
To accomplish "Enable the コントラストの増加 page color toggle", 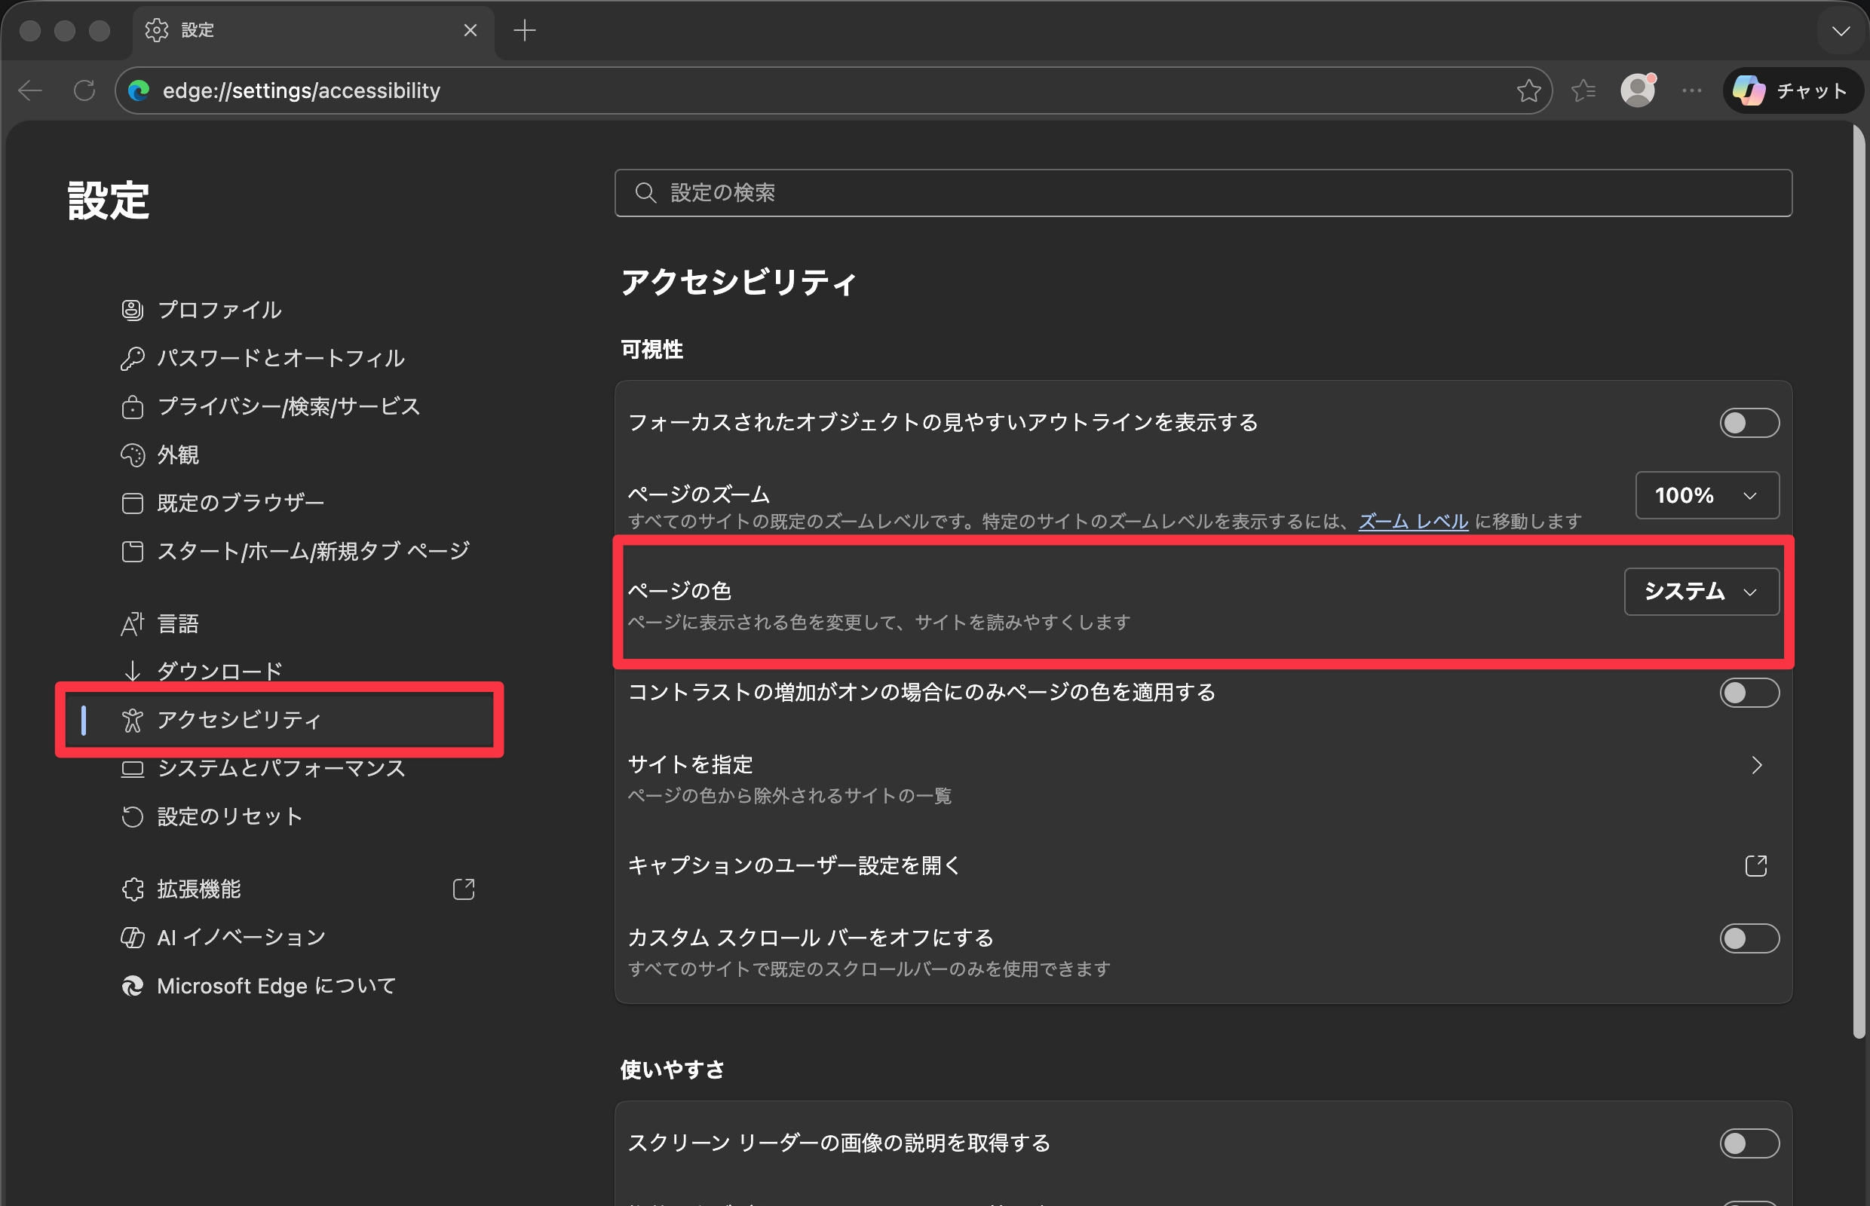I will pyautogui.click(x=1749, y=692).
